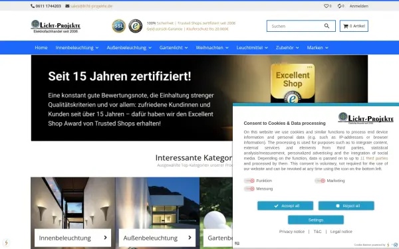Click the Excellent Shop award badge
The image size is (399, 249).
tap(293, 84)
